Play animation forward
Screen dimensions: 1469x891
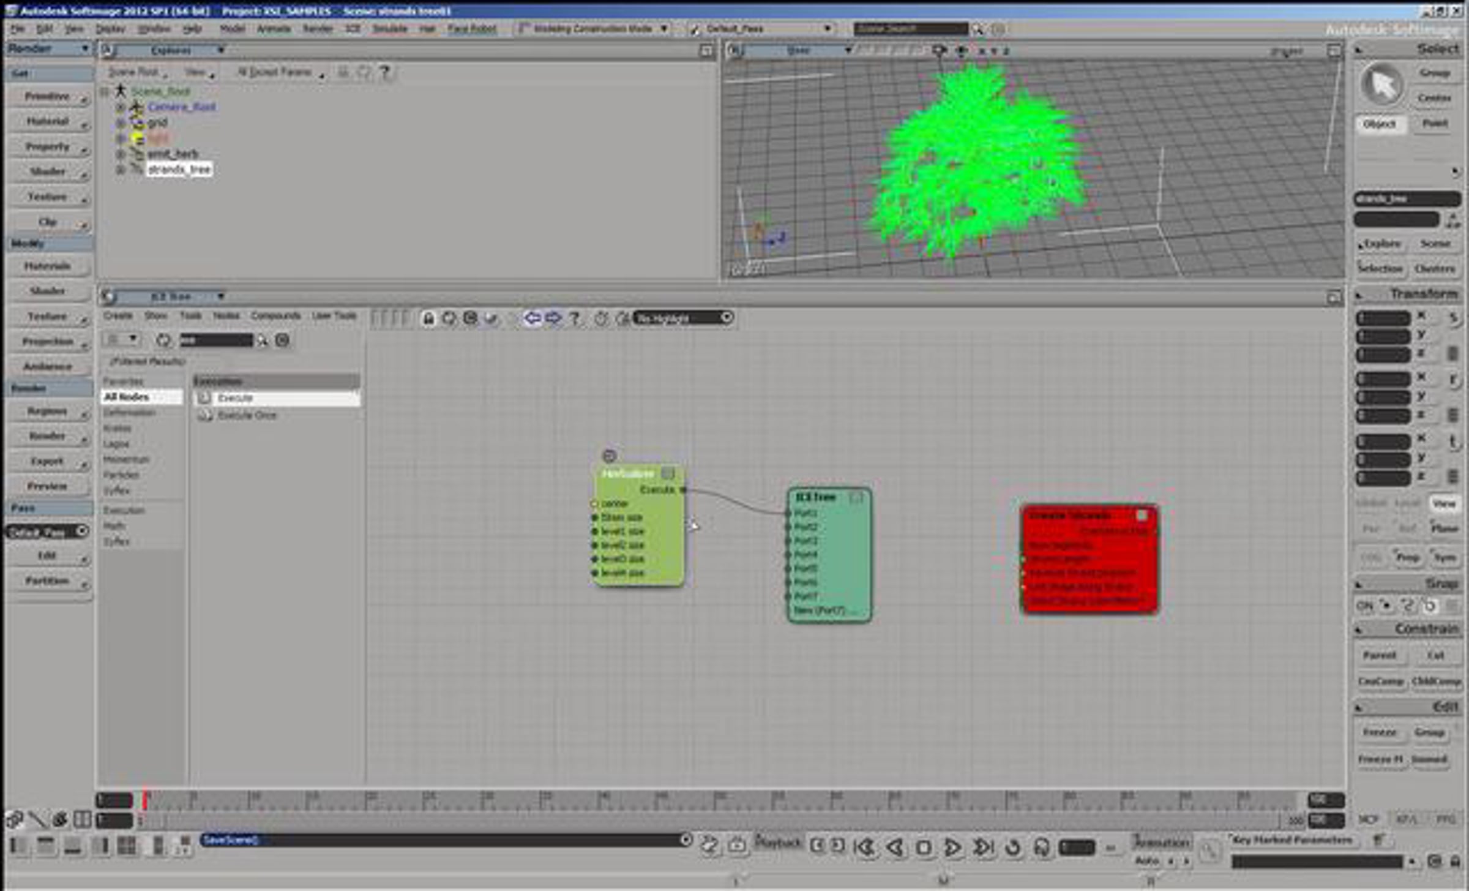952,847
